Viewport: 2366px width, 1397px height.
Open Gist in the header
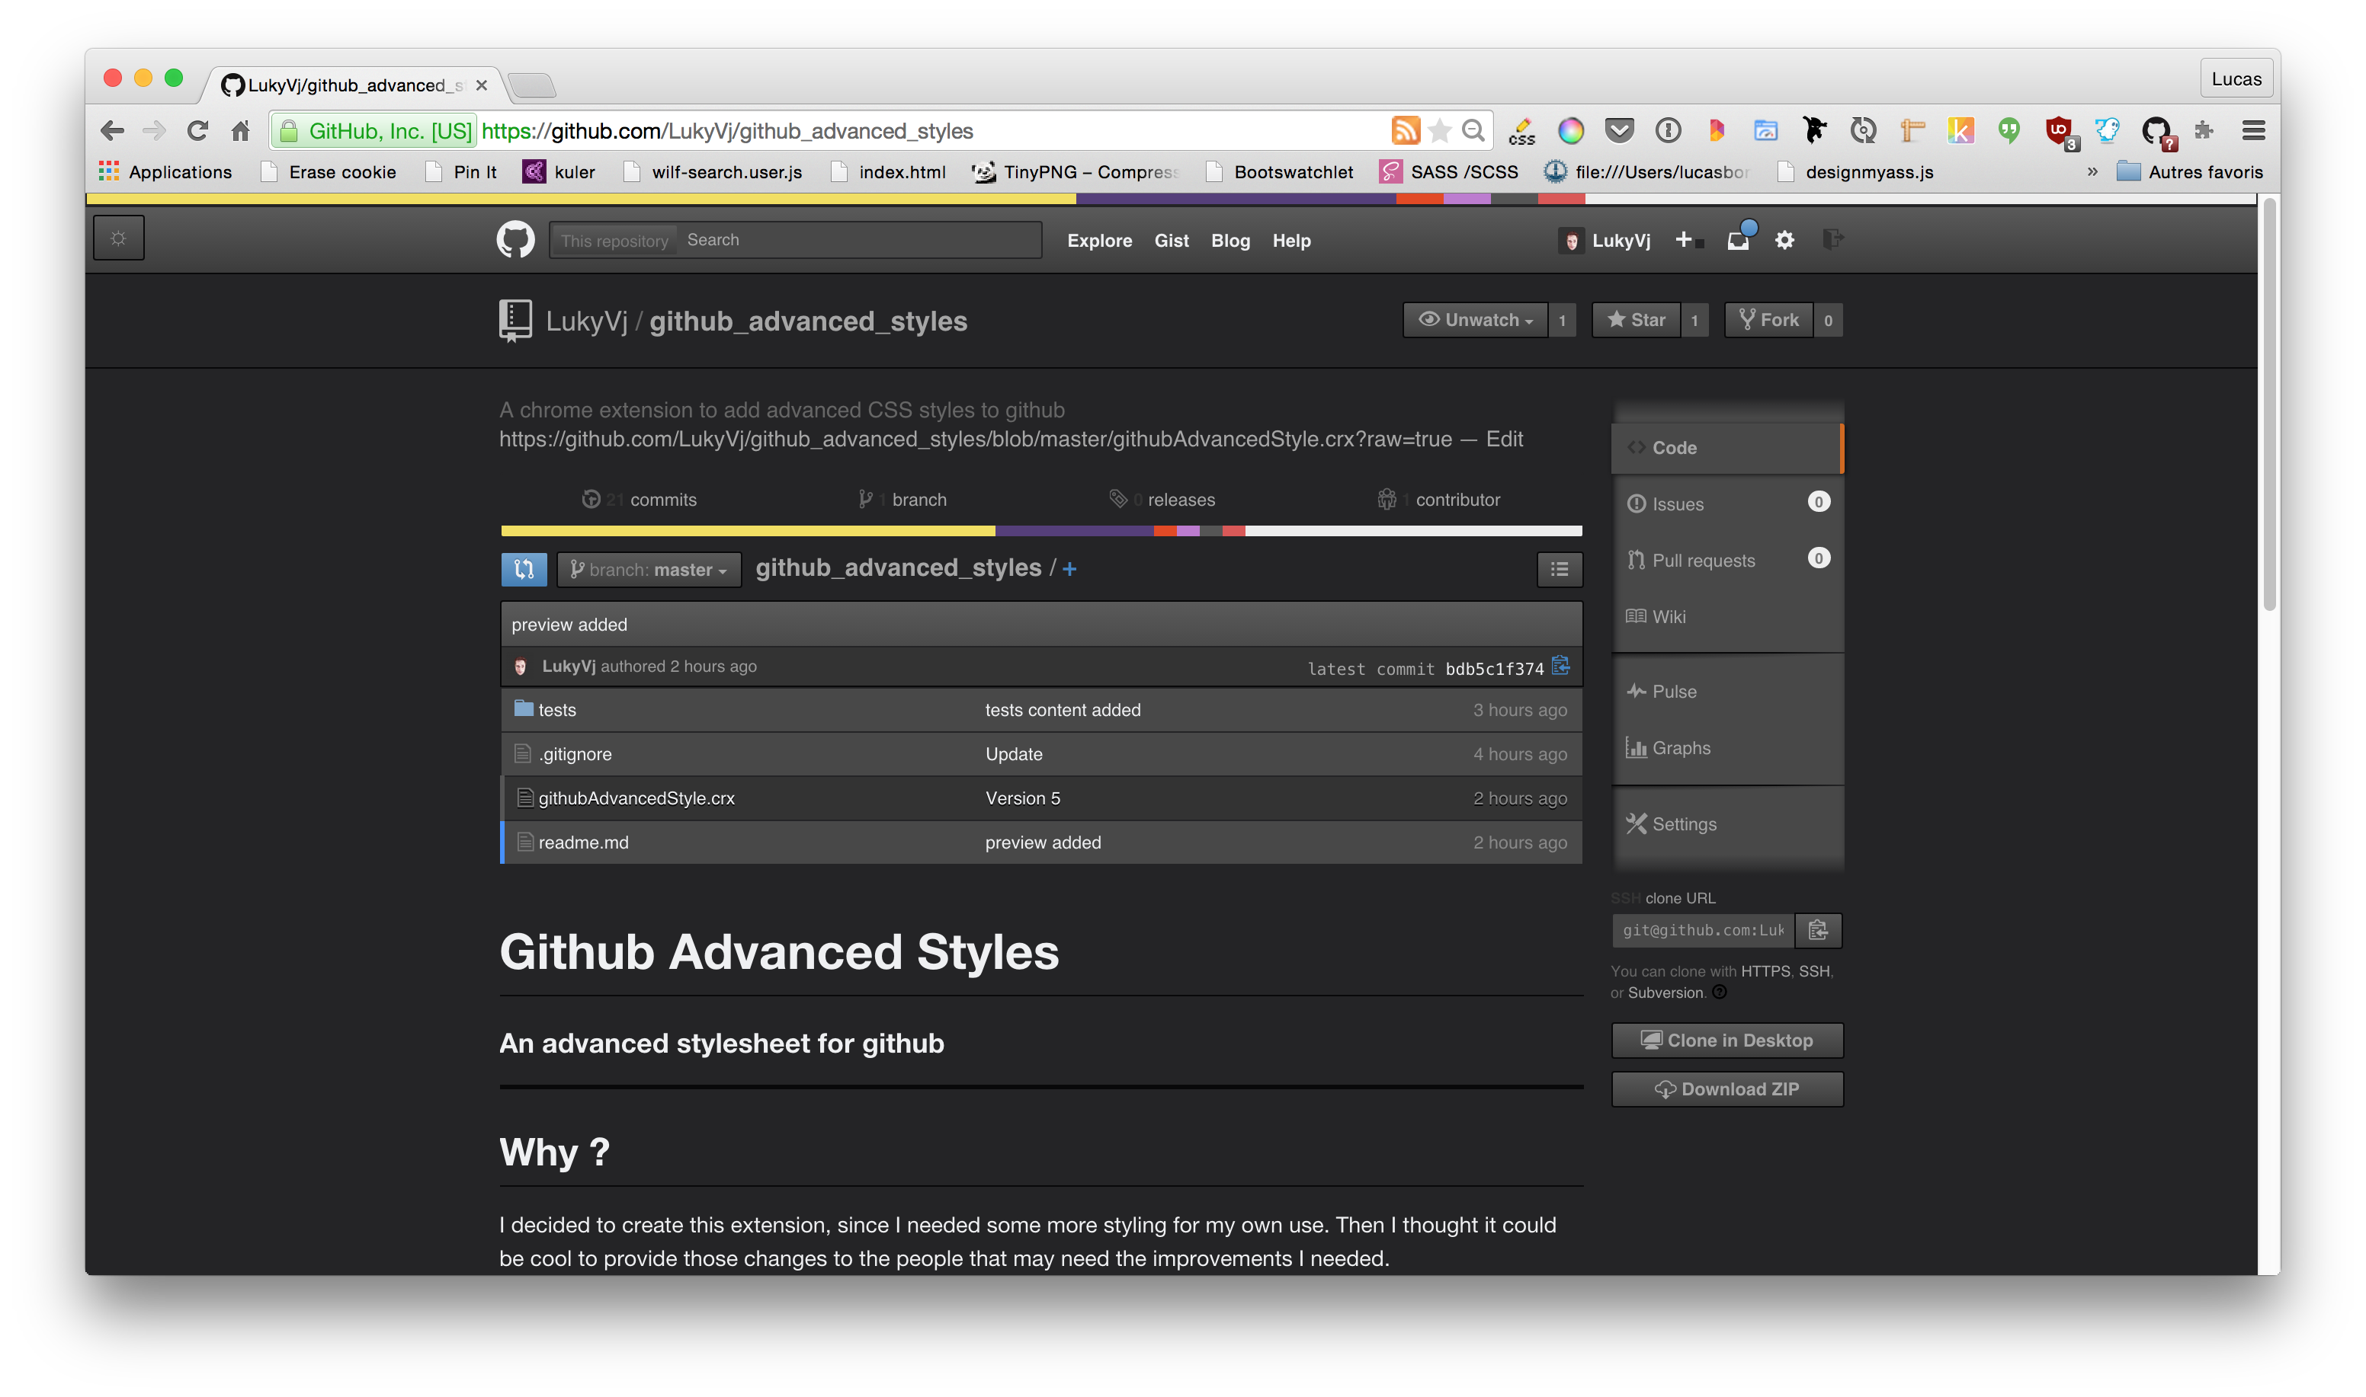(x=1172, y=241)
